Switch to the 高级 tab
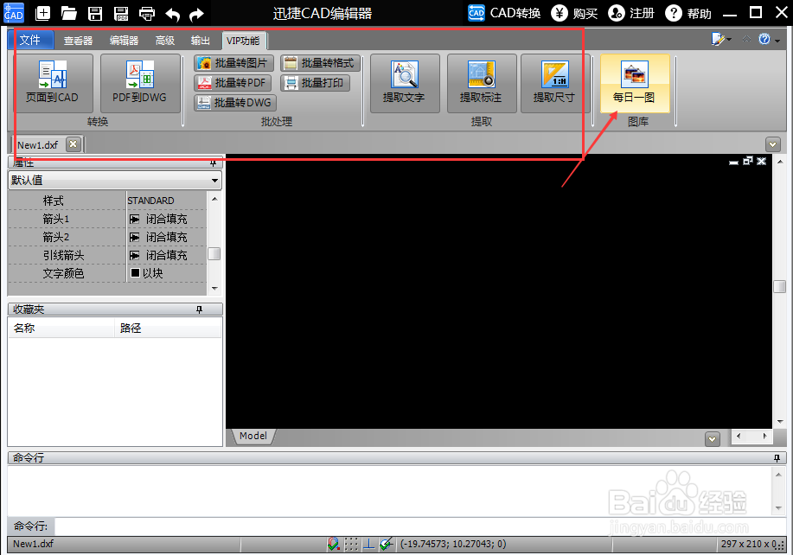The image size is (793, 555). click(165, 41)
